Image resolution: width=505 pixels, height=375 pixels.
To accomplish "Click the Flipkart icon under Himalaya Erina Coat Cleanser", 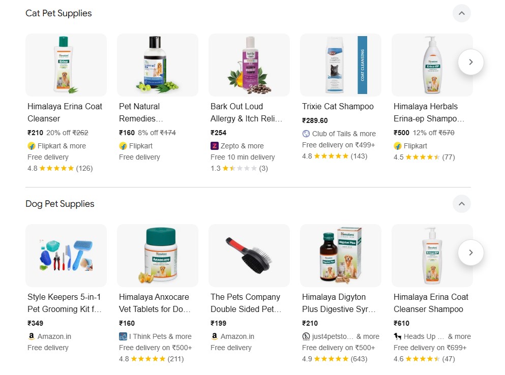I will pos(31,146).
